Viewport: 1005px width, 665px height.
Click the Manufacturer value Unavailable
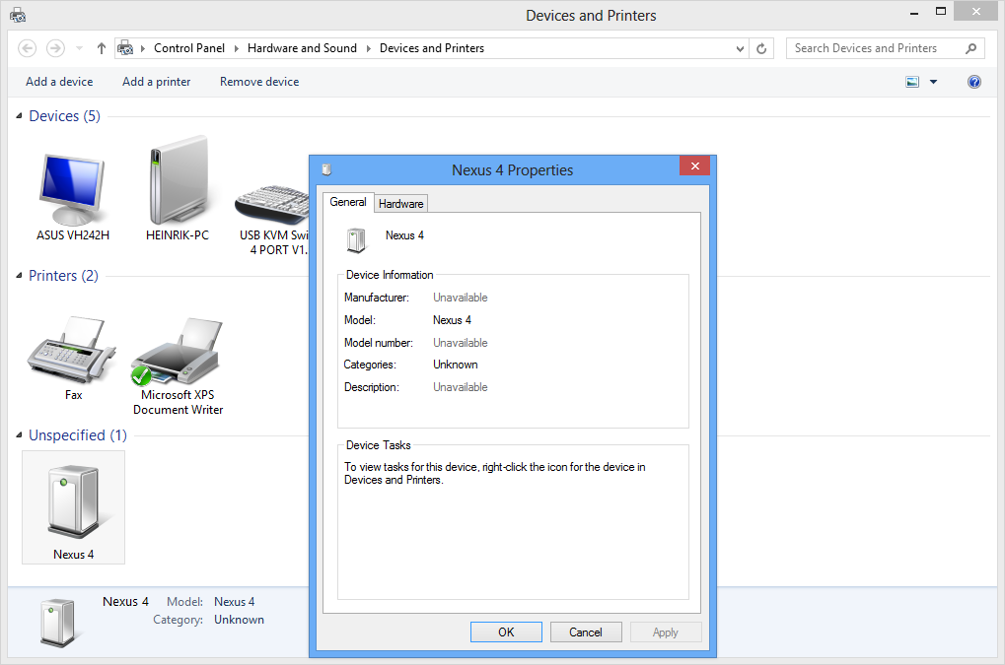pos(461,298)
